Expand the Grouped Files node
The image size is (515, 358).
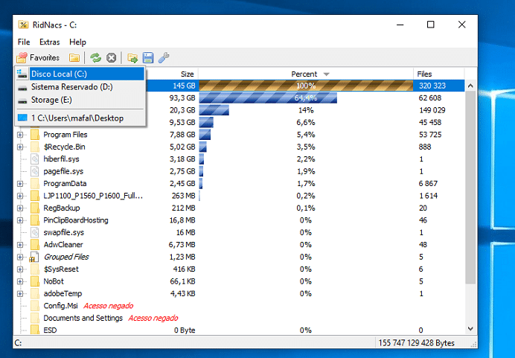click(20, 258)
